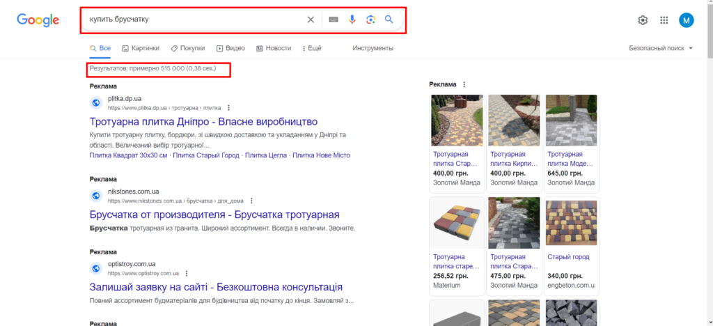
Task: Click the plitka.dp.ua site name
Action: [125, 99]
